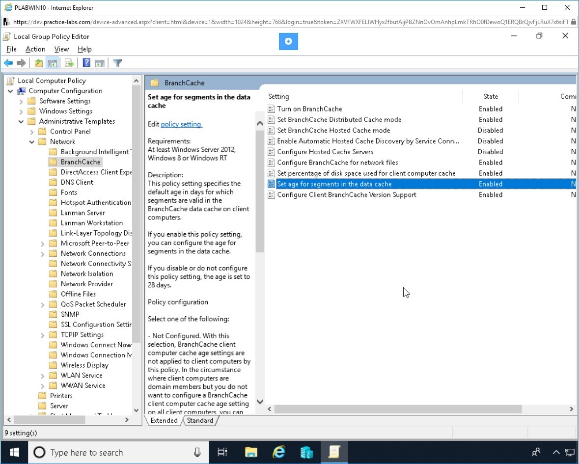Viewport: 579px width, 464px height.
Task: Switch to the Standard tab
Action: click(x=200, y=420)
